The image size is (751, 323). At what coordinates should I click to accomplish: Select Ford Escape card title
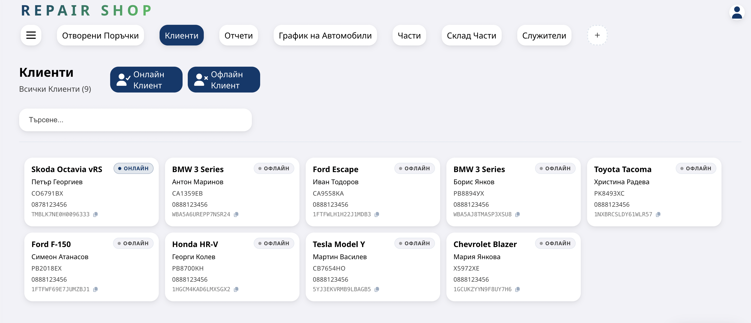pyautogui.click(x=336, y=169)
